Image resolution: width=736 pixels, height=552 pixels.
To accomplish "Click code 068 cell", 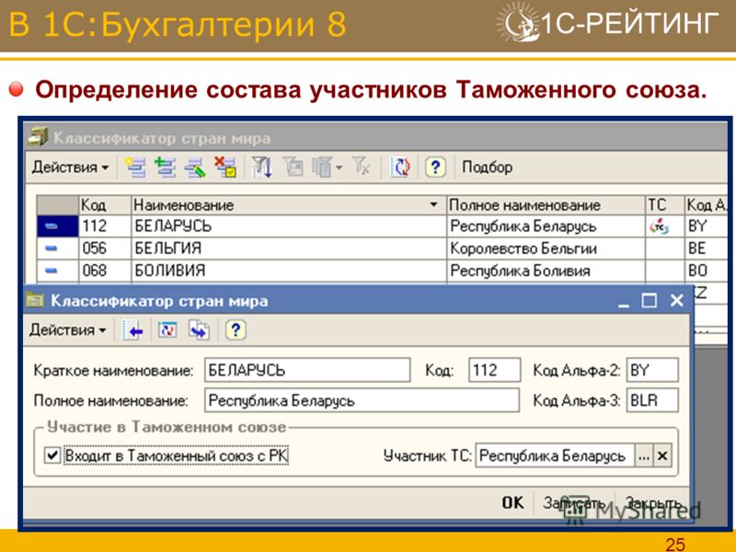I will tap(105, 270).
